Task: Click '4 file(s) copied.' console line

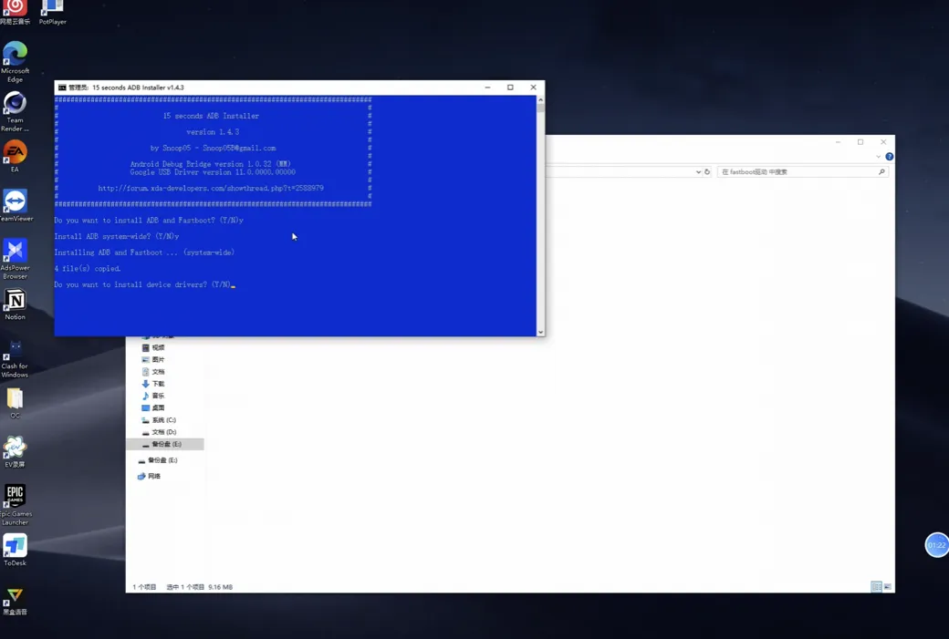Action: [x=88, y=268]
